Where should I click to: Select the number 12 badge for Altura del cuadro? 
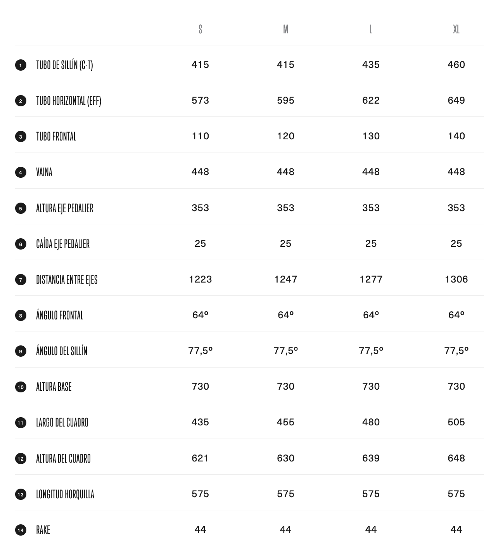21,459
